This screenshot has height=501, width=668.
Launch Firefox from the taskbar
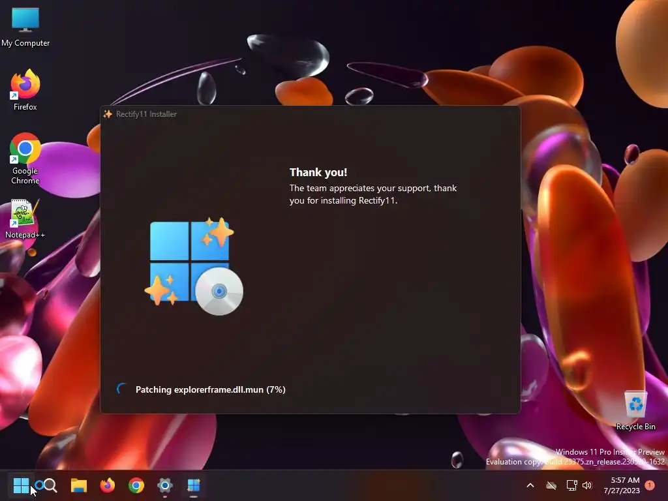(108, 485)
